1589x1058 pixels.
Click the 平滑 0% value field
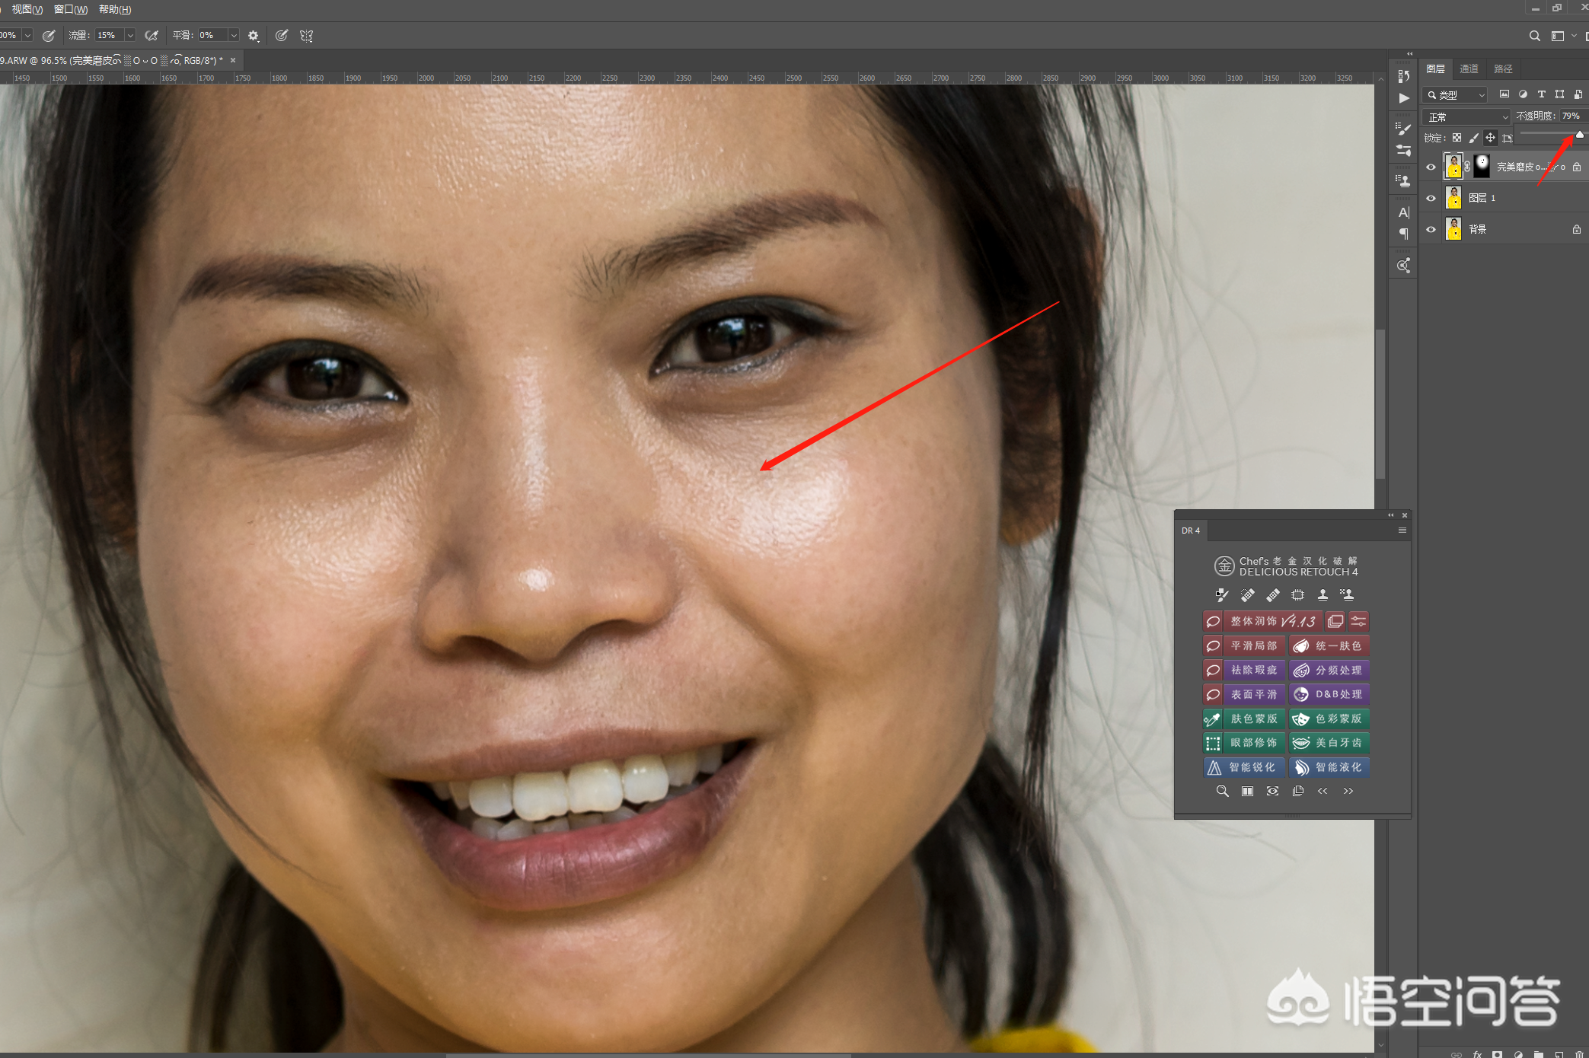point(212,35)
